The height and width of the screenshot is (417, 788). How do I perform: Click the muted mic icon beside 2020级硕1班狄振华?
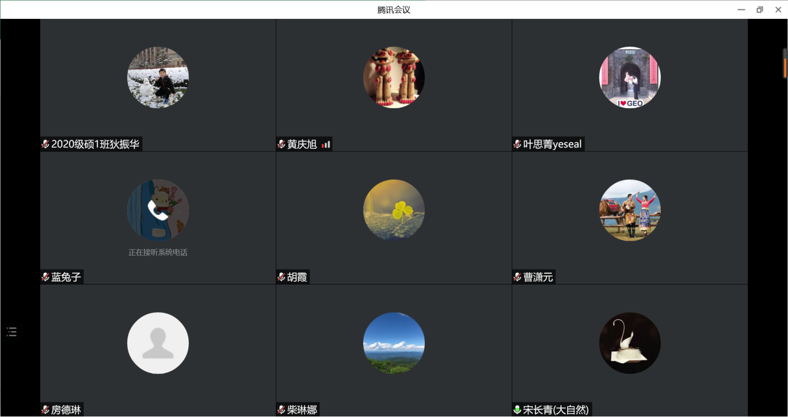[46, 144]
